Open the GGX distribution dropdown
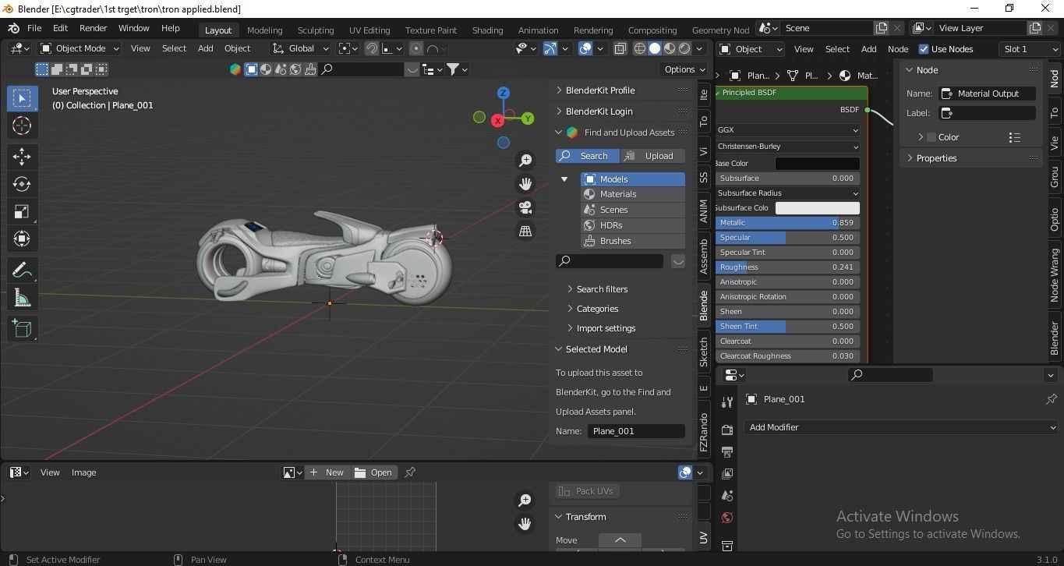1064x566 pixels. pos(787,130)
